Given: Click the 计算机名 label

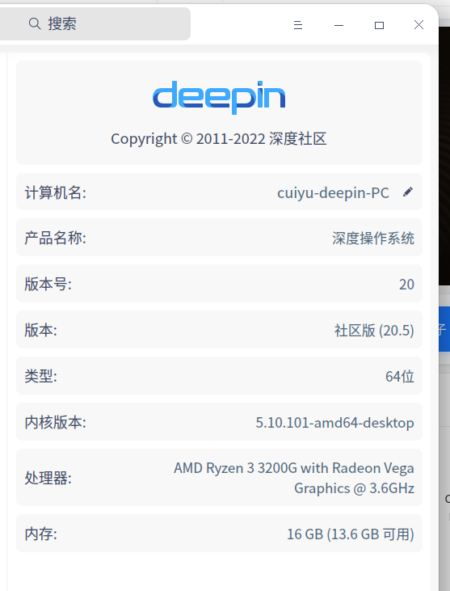Looking at the screenshot, I should click(56, 192).
